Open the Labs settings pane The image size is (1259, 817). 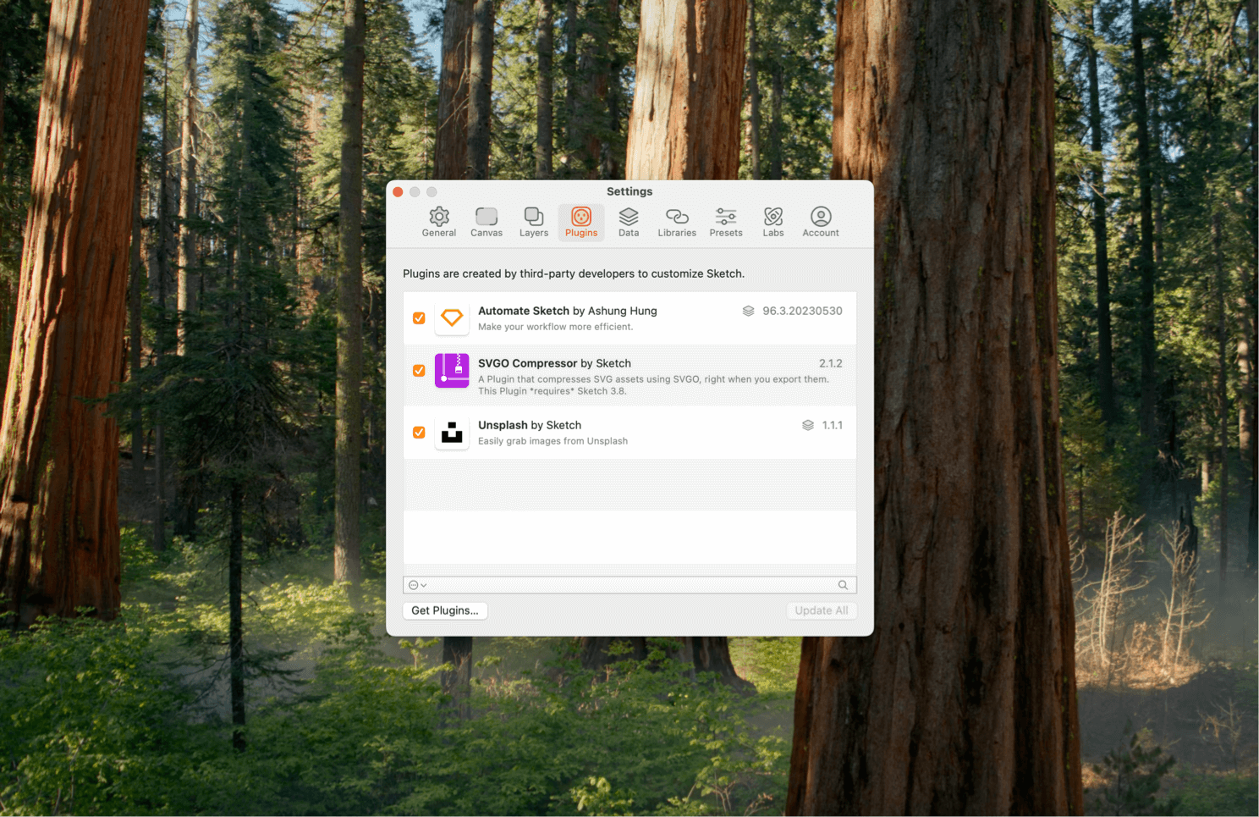[772, 221]
